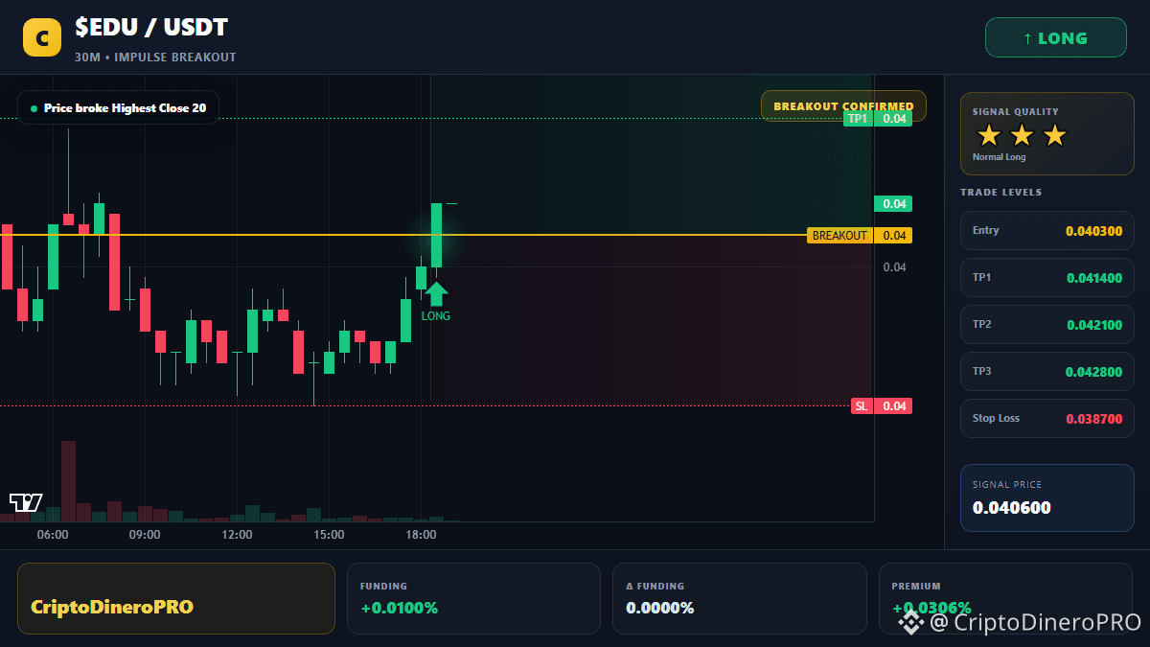This screenshot has height=647, width=1150.
Task: Click the first signal quality star
Action: pyautogui.click(x=988, y=135)
